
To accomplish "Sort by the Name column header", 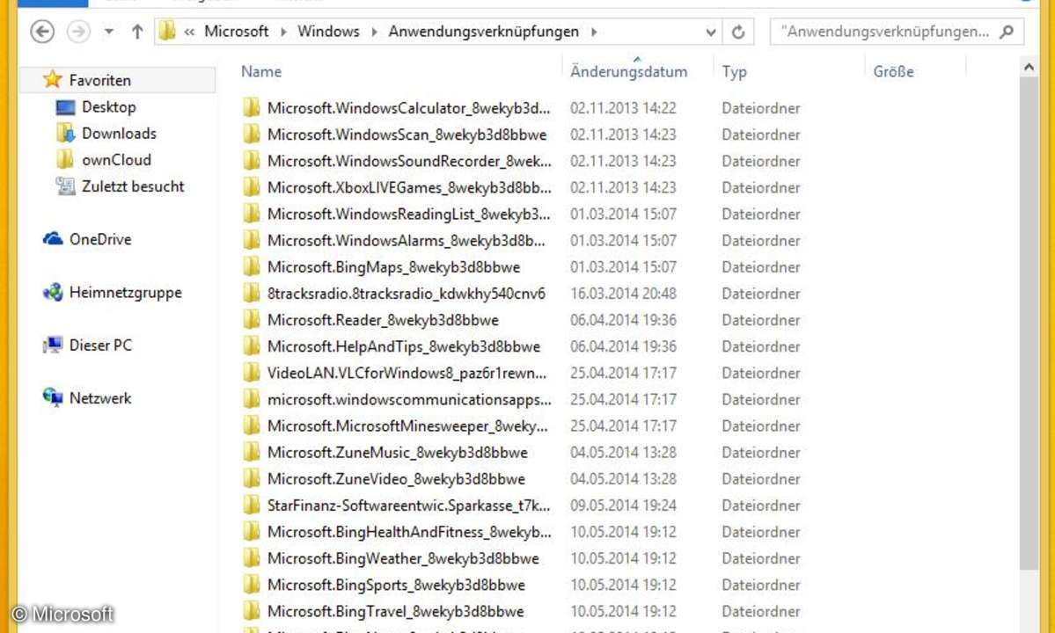I will coord(261,71).
